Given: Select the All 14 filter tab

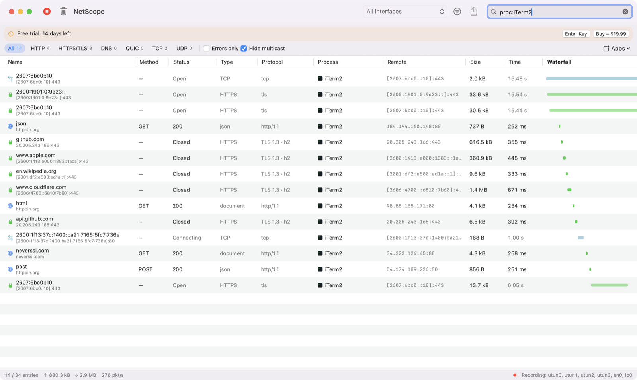Looking at the screenshot, I should click(x=15, y=49).
